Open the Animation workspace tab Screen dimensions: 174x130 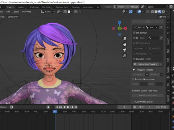click(x=88, y=7)
